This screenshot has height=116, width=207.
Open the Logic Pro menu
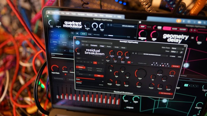click(x=55, y=13)
